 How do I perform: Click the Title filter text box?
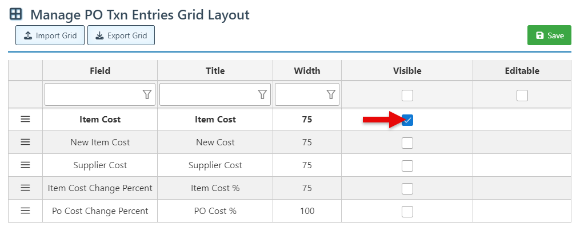208,94
